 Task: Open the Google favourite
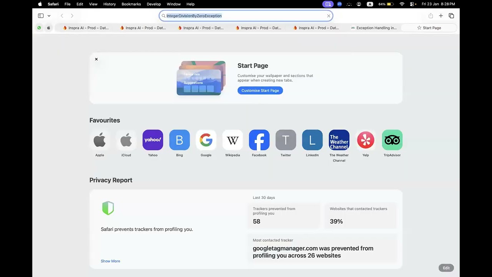[x=206, y=140]
